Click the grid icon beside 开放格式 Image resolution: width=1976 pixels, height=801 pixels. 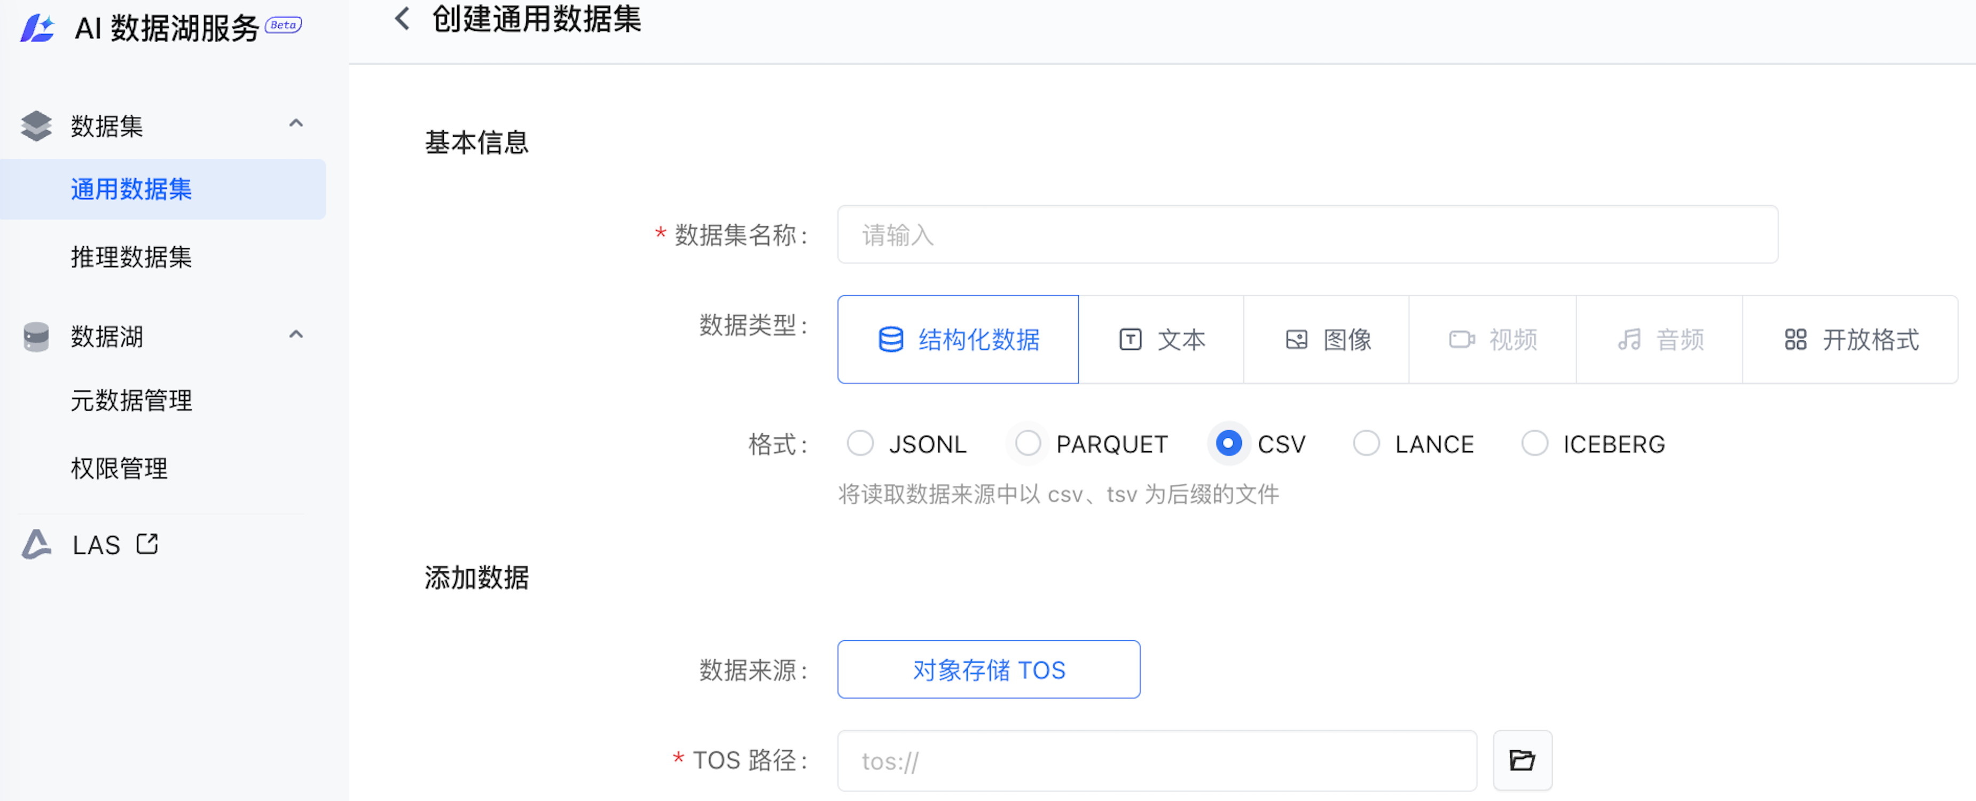coord(1795,339)
